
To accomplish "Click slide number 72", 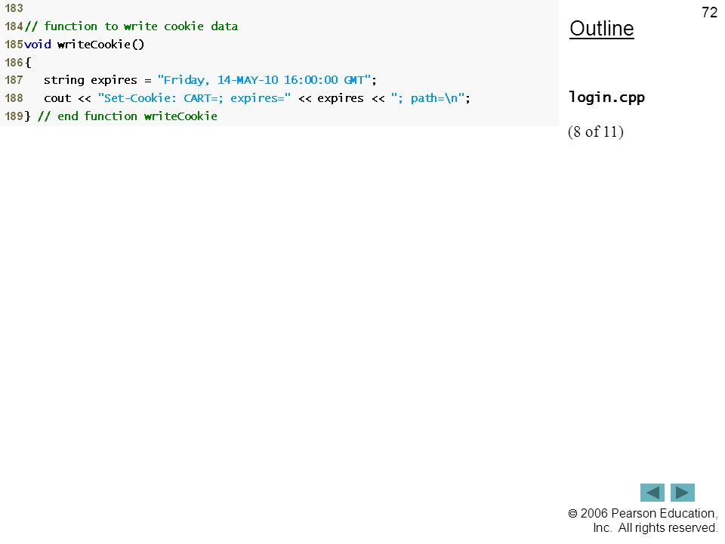I will 709,13.
